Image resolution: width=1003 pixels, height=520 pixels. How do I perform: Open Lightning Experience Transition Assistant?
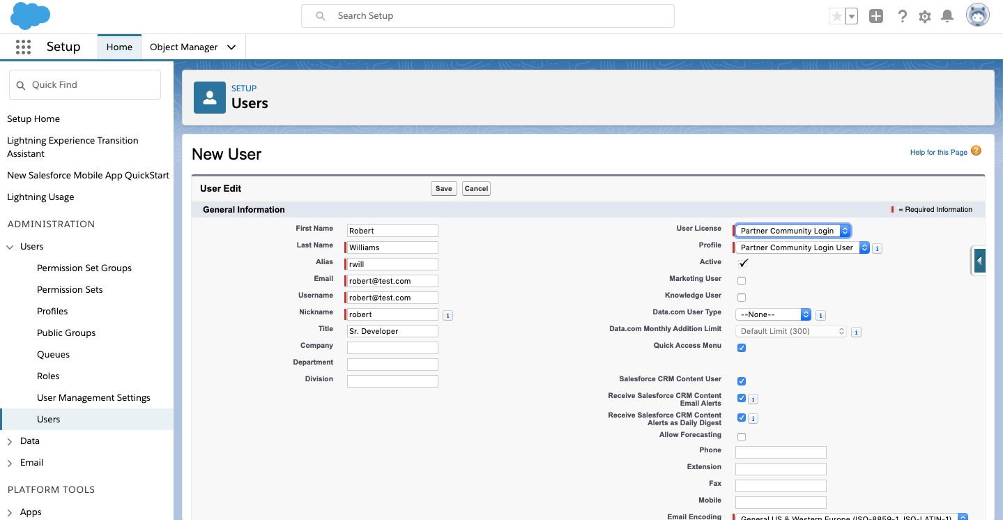[72, 147]
